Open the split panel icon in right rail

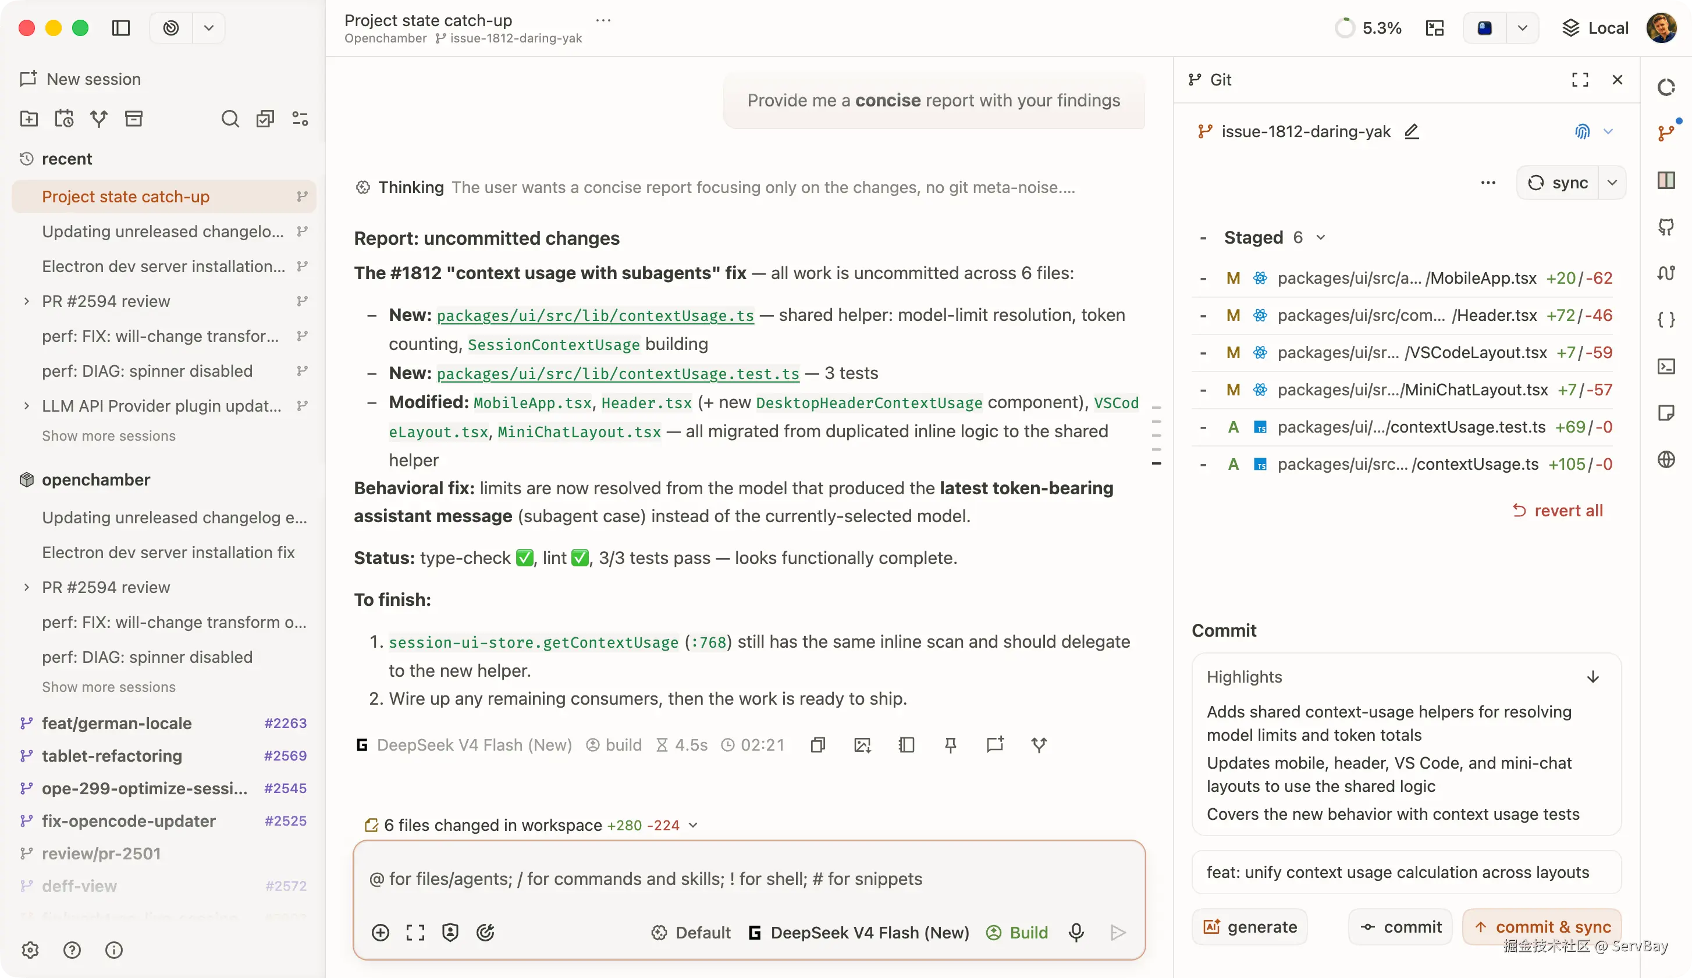pos(1666,180)
